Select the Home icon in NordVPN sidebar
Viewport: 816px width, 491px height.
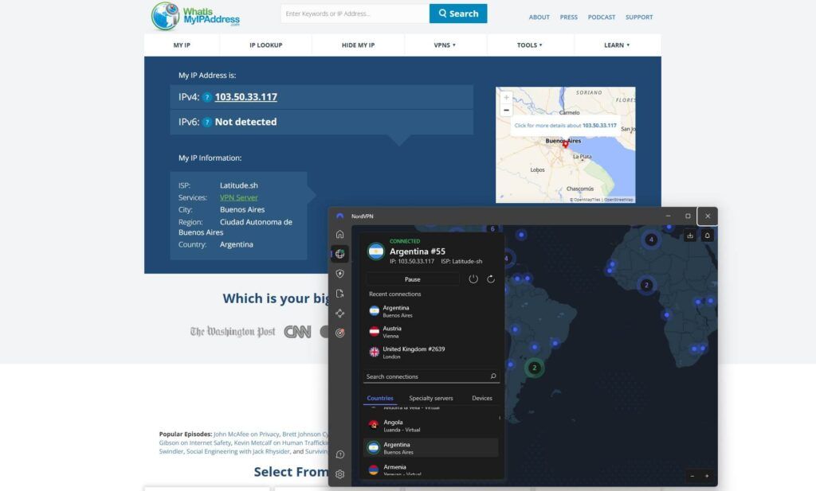coord(340,235)
